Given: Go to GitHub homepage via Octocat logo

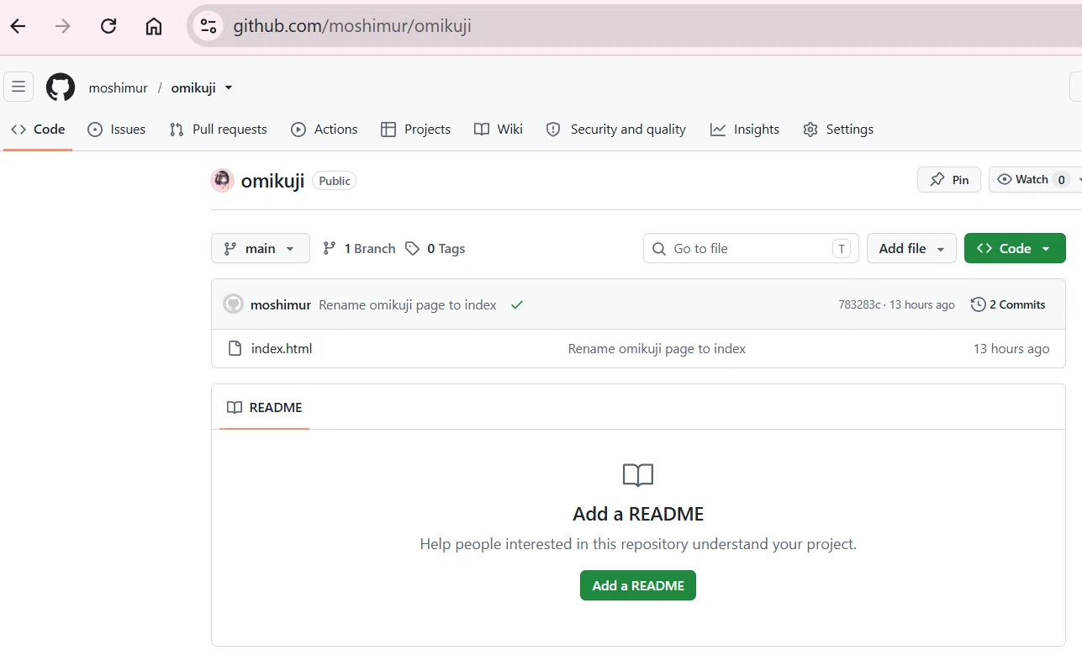Looking at the screenshot, I should [x=61, y=87].
